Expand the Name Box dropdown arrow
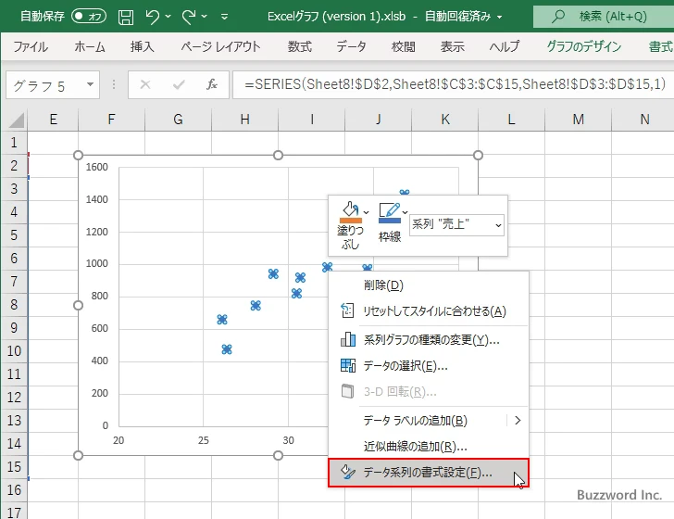The height and width of the screenshot is (519, 674). (x=91, y=84)
